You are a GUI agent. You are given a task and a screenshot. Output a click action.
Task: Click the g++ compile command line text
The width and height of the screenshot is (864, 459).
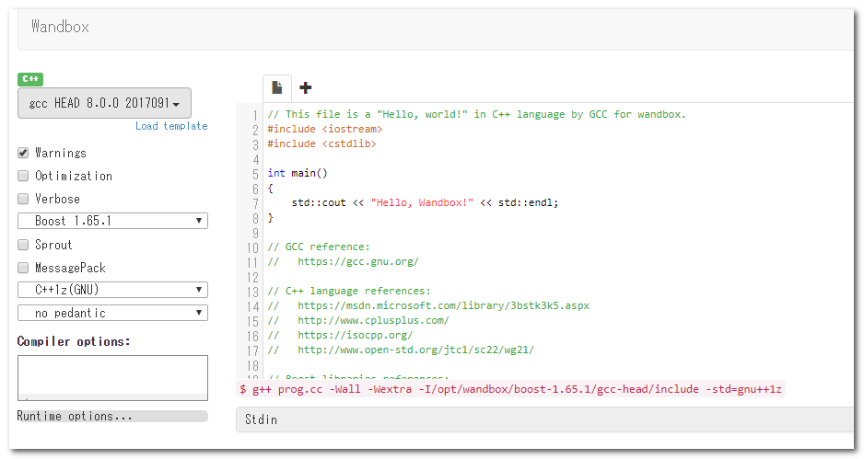pos(510,389)
